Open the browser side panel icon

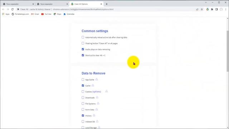(x=216, y=9)
